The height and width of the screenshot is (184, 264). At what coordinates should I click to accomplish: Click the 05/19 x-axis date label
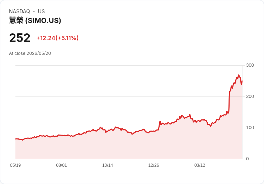pyautogui.click(x=15, y=165)
